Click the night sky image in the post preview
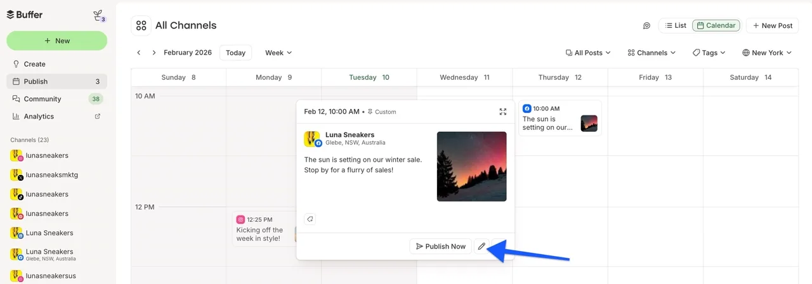Viewport: 812px width, 284px height. [471, 166]
